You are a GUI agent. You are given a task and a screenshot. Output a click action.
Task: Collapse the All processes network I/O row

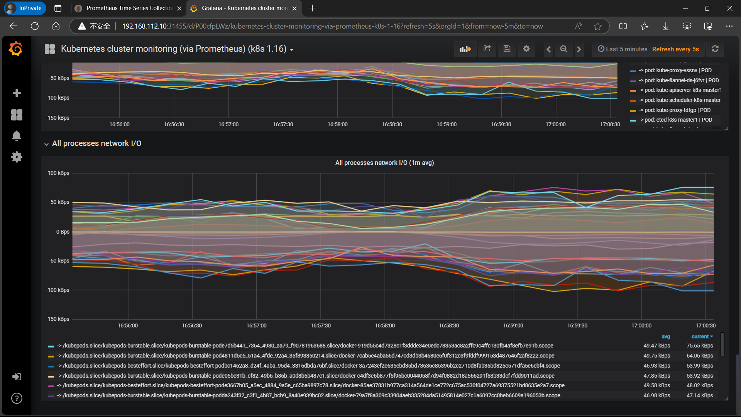pyautogui.click(x=96, y=144)
